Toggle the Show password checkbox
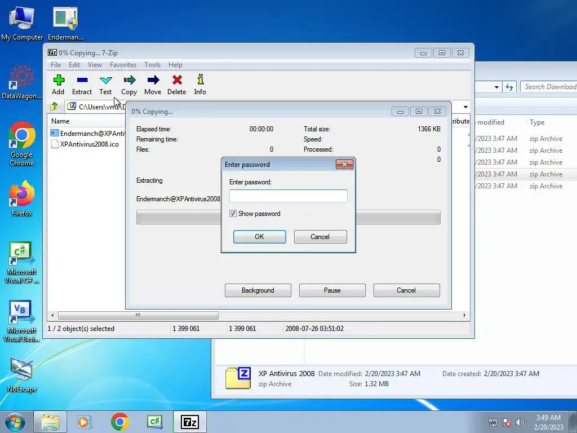The width and height of the screenshot is (577, 433). click(233, 213)
